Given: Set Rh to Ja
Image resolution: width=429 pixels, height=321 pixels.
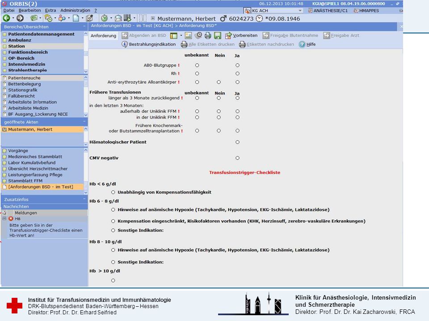Looking at the screenshot, I should tap(237, 74).
